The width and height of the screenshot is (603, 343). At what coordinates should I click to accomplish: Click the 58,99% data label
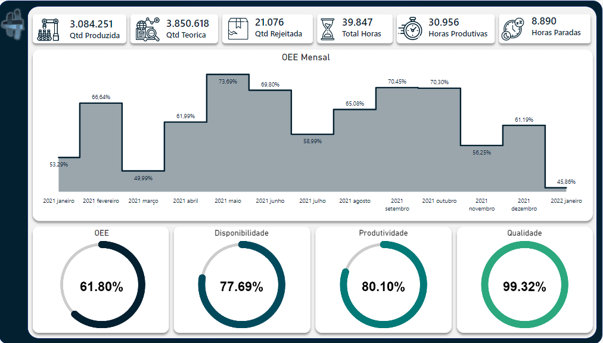[x=313, y=141]
